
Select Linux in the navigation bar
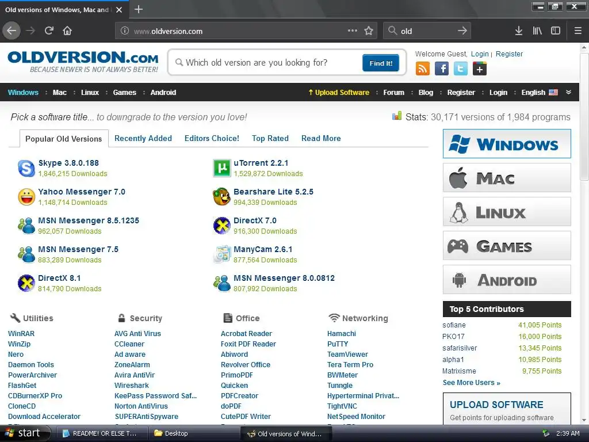[x=90, y=93]
